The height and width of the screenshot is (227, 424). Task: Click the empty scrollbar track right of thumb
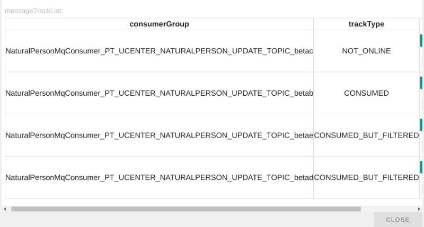388,209
